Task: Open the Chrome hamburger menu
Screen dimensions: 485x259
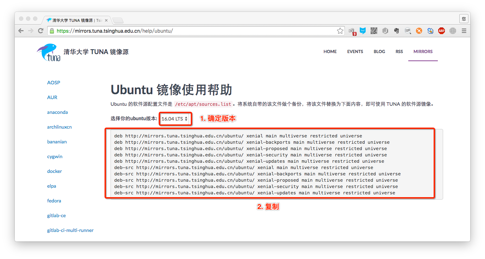Action: [464, 31]
